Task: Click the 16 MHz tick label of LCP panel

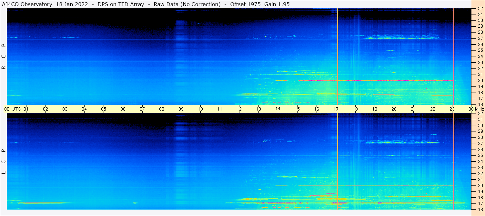Action: point(480,209)
